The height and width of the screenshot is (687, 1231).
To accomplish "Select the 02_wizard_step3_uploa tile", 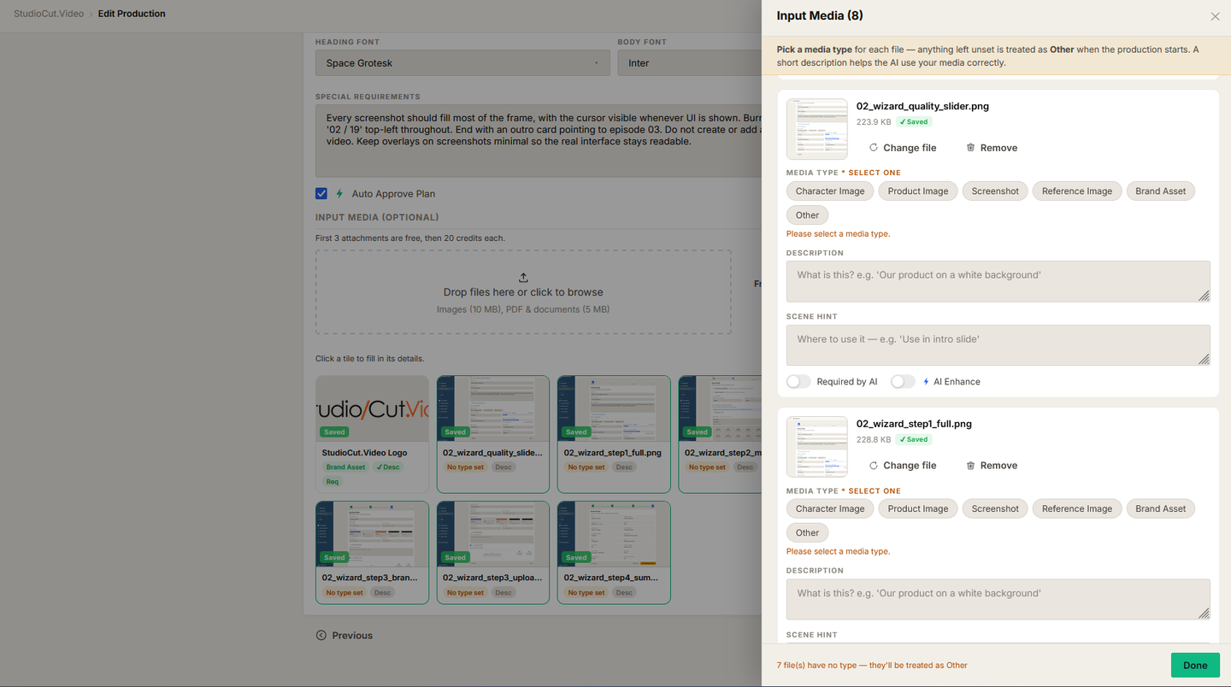I will (493, 553).
